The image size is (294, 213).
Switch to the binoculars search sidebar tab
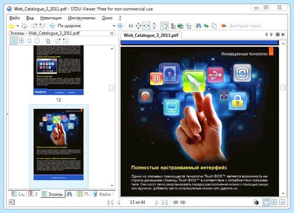pos(69,194)
